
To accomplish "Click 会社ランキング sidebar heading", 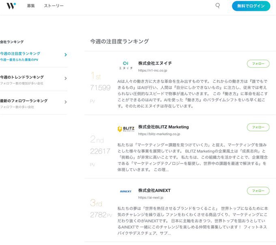I will (x=12, y=42).
